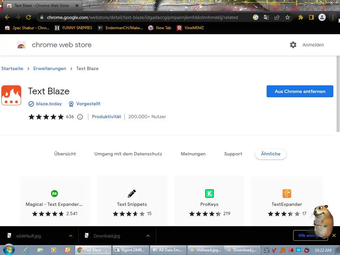Switch to the Übersicht tab
This screenshot has width=340, height=255.
tap(65, 154)
